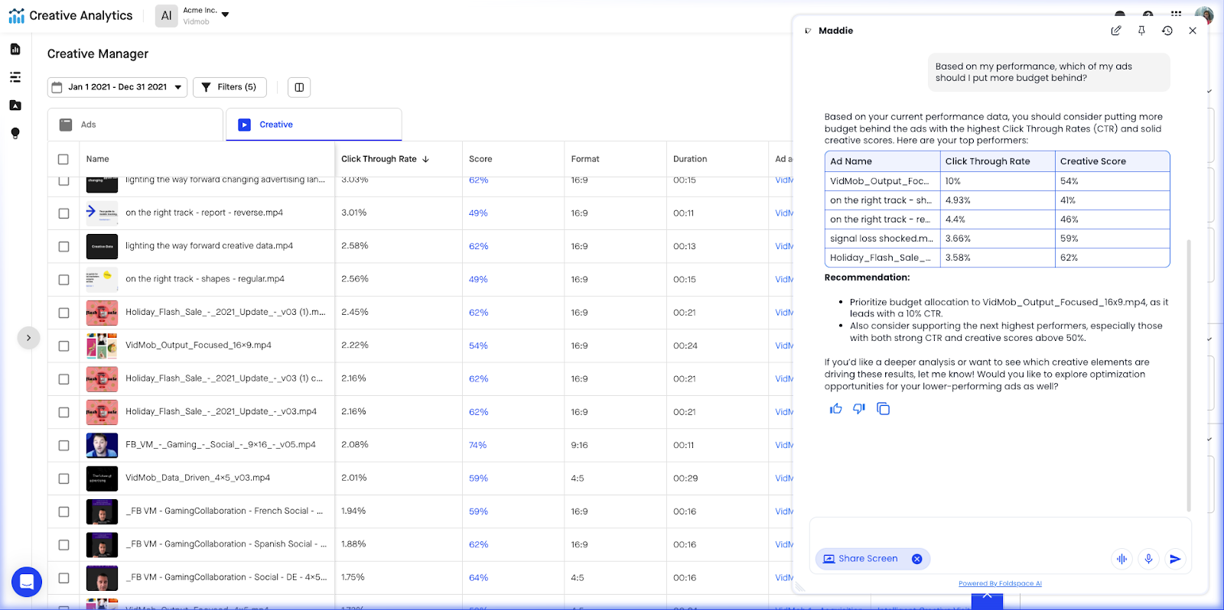Screen dimensions: 1224x610
Task: Start a new chat with the edit icon
Action: [1116, 31]
